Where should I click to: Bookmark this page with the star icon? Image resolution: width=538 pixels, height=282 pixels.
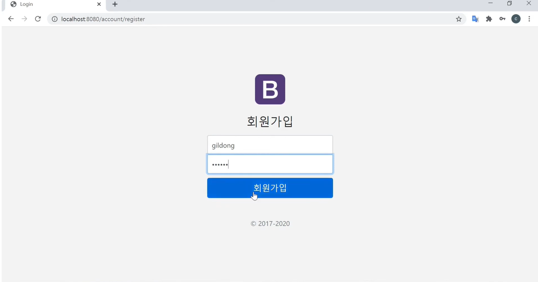pyautogui.click(x=459, y=19)
